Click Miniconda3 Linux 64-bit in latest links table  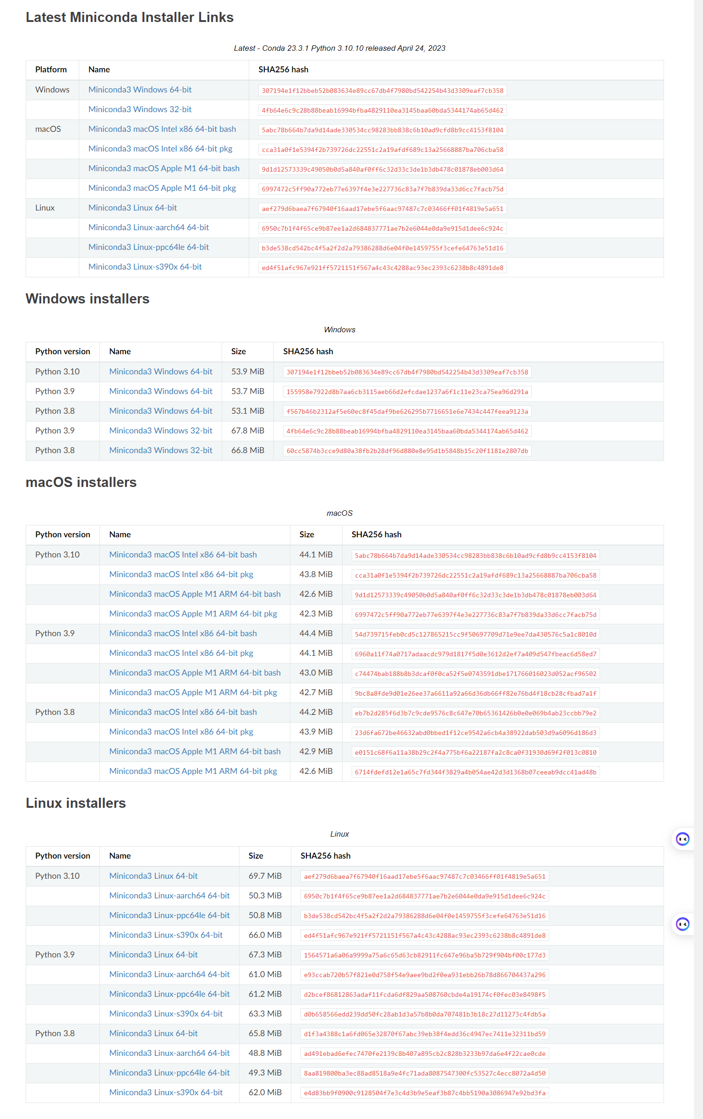click(132, 208)
